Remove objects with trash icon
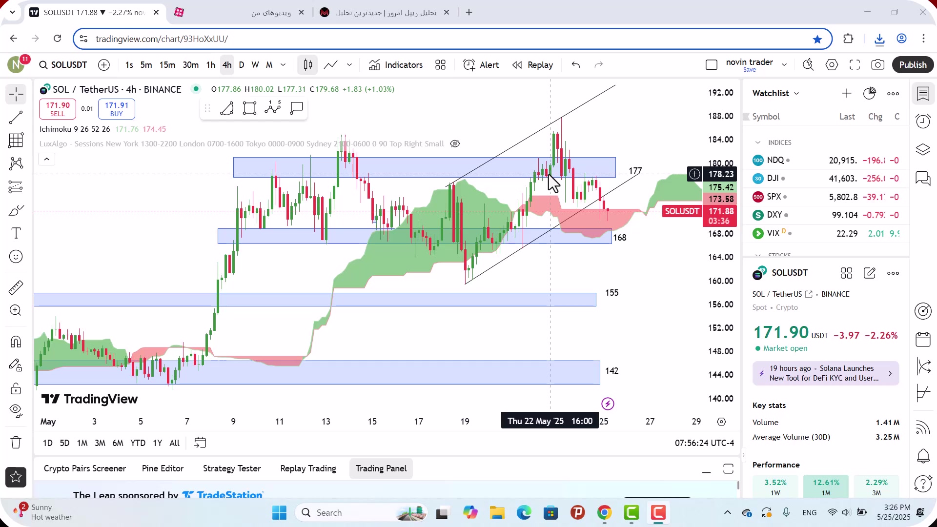Viewport: 937px width, 527px height. [x=16, y=443]
